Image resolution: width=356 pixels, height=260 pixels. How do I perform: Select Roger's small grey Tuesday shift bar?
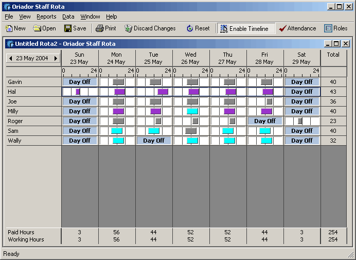[x=158, y=121]
